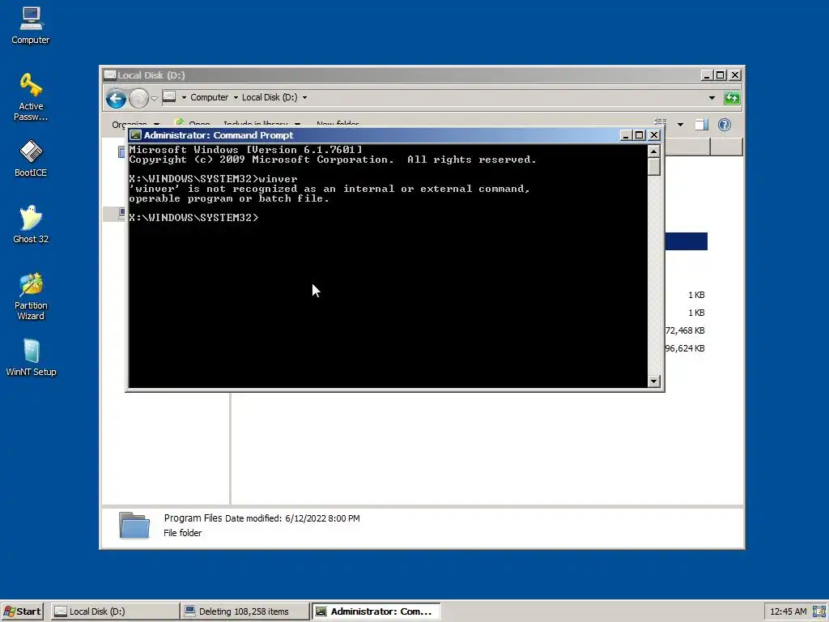Select the highlighted blue file row in explorer
Viewport: 829px width, 622px height.
pyautogui.click(x=687, y=241)
